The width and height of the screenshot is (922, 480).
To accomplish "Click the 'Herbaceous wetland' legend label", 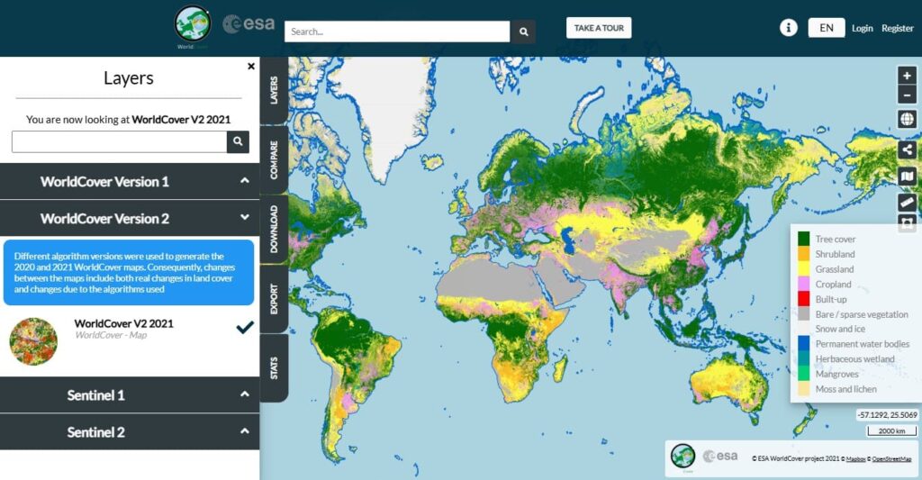I will [854, 358].
